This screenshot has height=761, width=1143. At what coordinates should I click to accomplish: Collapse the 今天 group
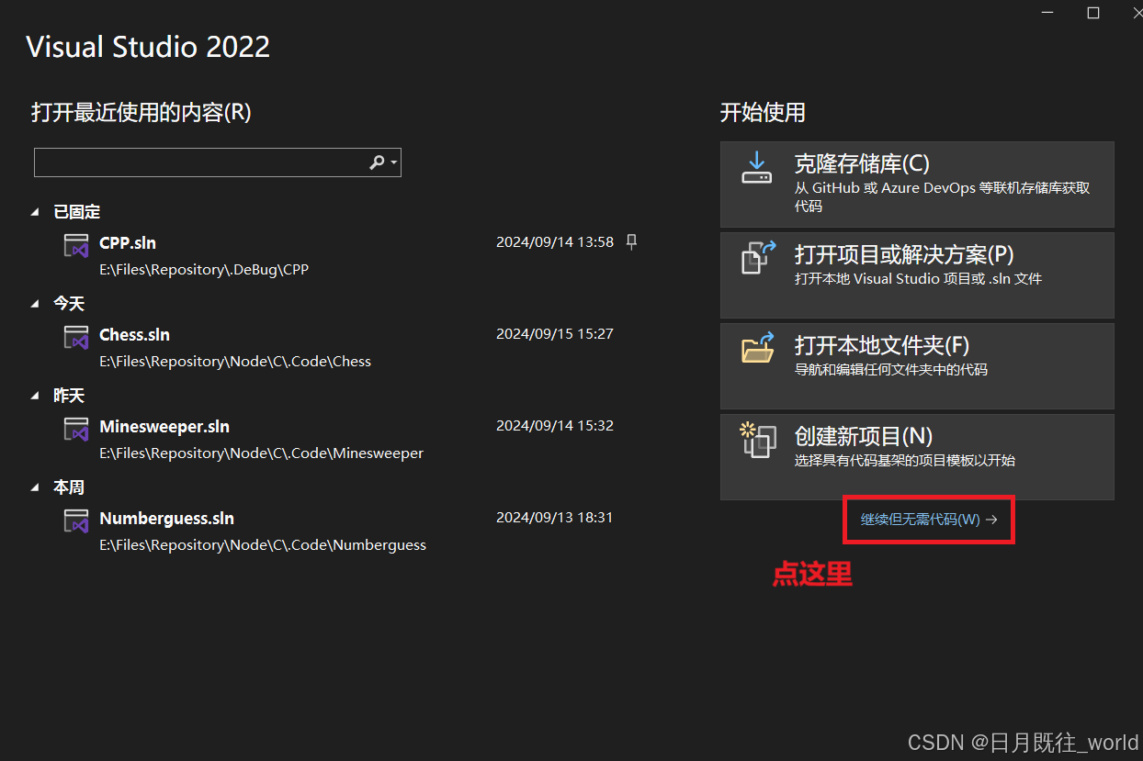tap(35, 304)
